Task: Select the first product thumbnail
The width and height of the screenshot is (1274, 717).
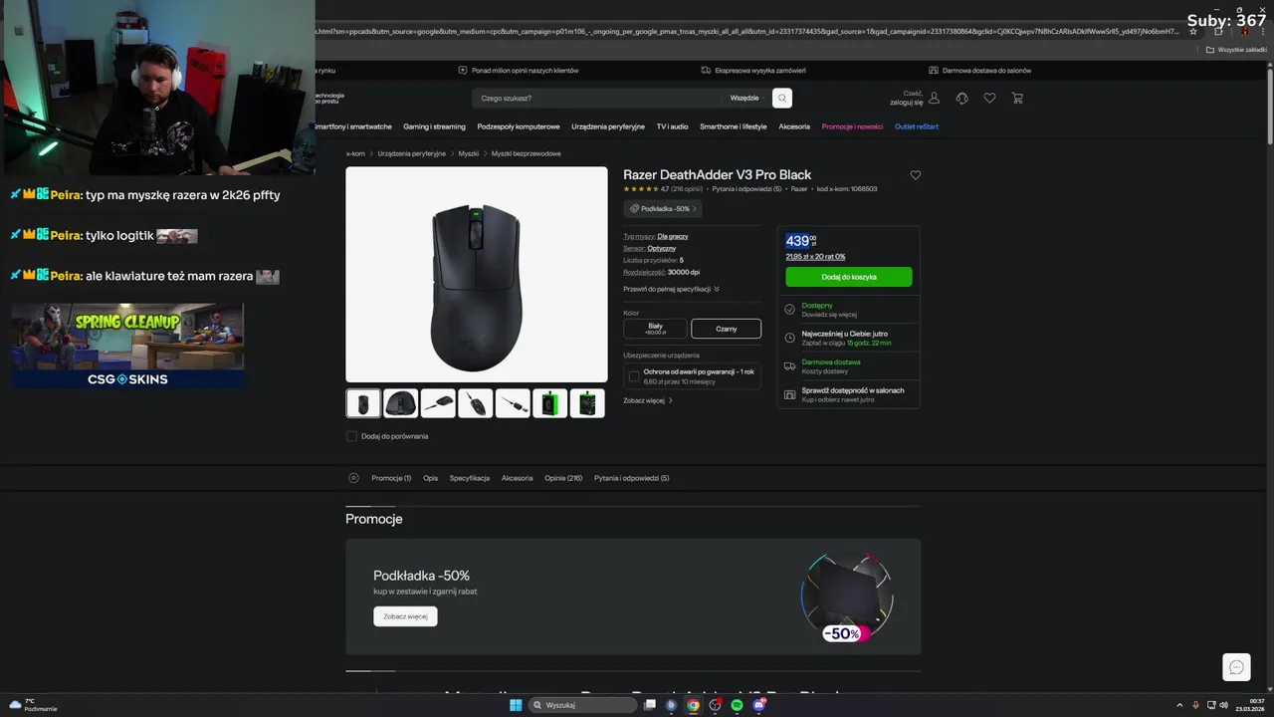Action: [x=363, y=403]
